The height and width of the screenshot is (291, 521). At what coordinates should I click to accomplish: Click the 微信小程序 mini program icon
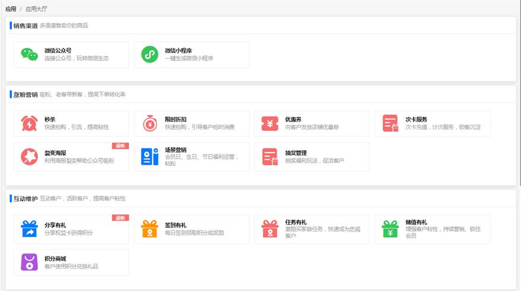(150, 55)
